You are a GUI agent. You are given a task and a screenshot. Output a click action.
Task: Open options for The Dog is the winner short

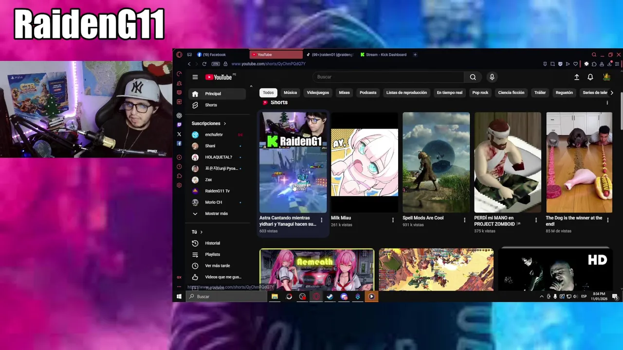pos(607,220)
